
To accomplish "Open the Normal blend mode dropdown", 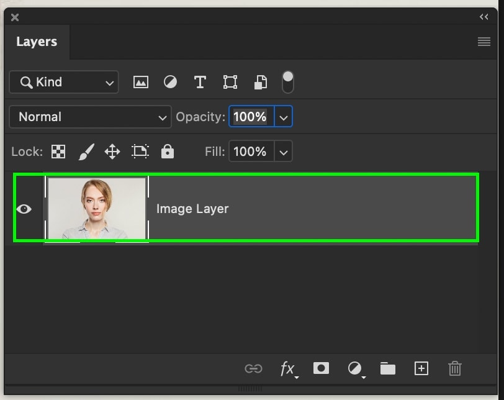I will (x=90, y=117).
